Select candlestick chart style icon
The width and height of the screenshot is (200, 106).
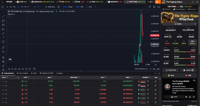point(39,7)
